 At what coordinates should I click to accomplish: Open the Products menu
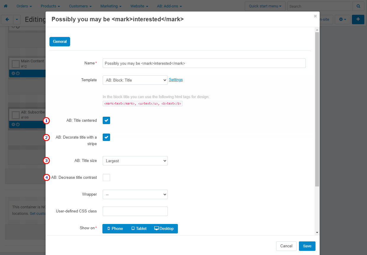click(x=50, y=6)
